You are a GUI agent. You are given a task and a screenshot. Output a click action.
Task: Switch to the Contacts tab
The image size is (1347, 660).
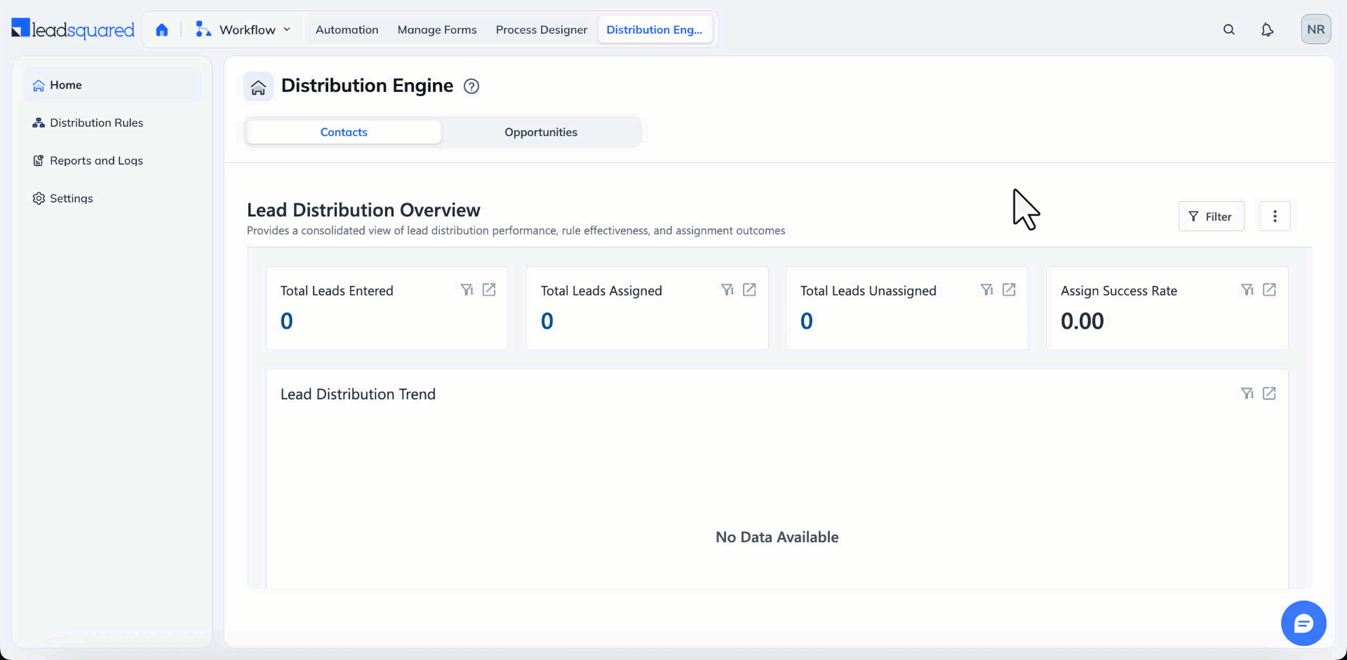click(344, 132)
